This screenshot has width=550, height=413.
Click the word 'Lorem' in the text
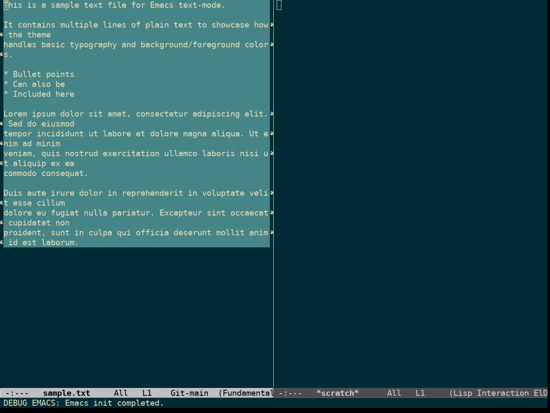(15, 114)
